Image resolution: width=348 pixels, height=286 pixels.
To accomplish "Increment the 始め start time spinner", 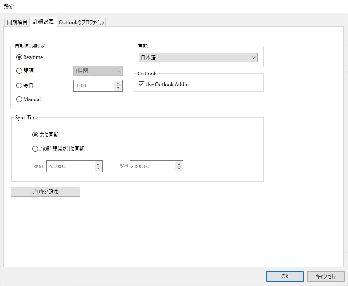I will point(98,164).
